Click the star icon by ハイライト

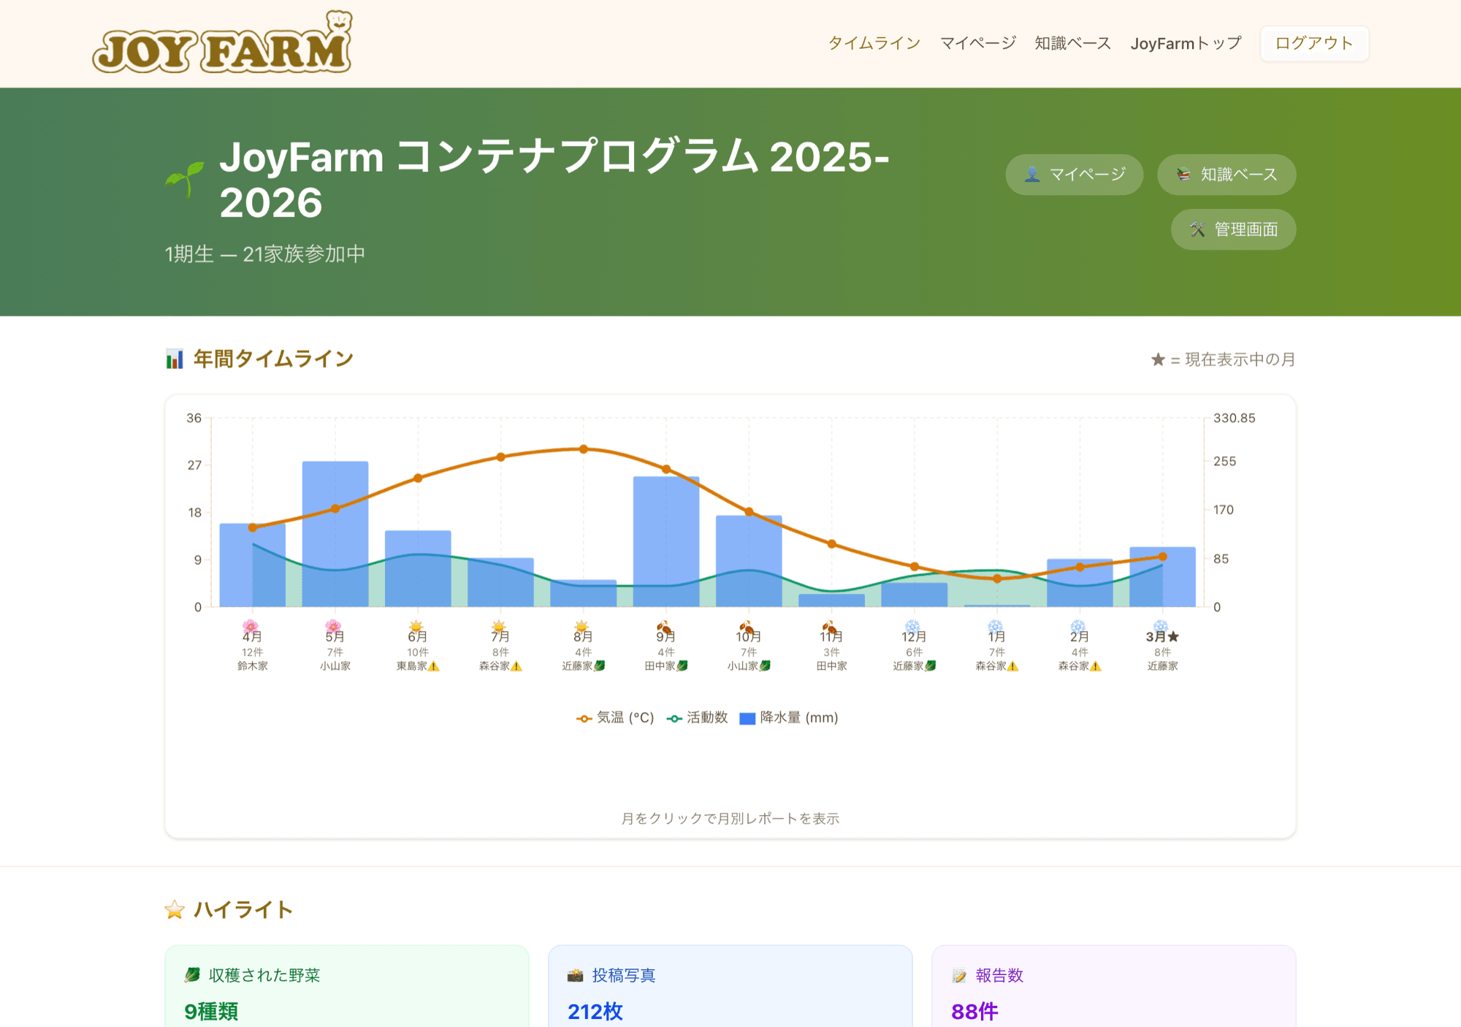pos(175,909)
